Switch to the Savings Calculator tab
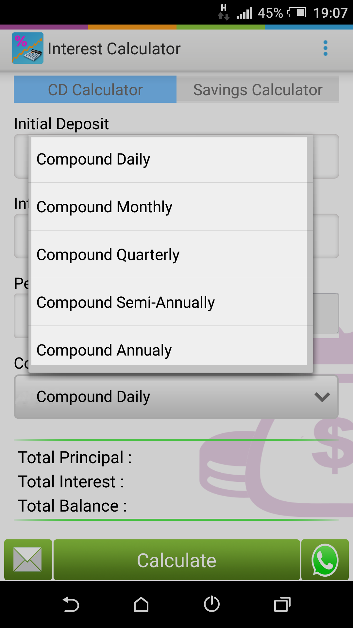Image resolution: width=353 pixels, height=628 pixels. click(258, 89)
